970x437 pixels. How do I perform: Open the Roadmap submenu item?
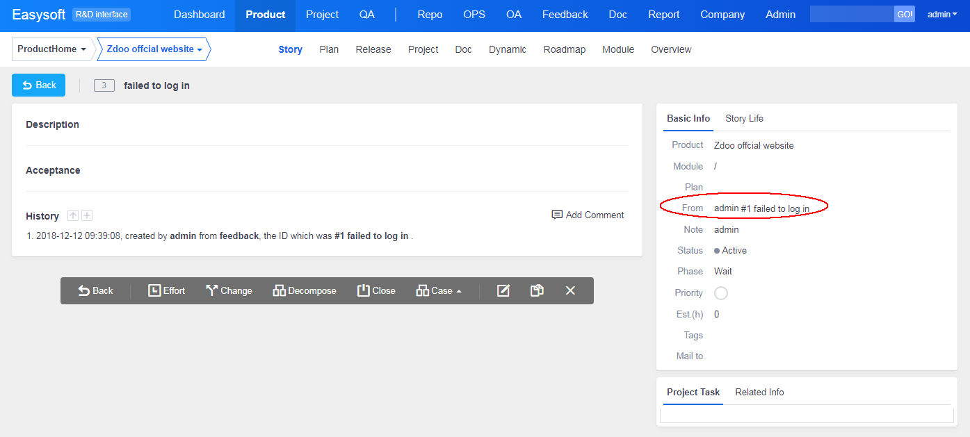[x=564, y=49]
